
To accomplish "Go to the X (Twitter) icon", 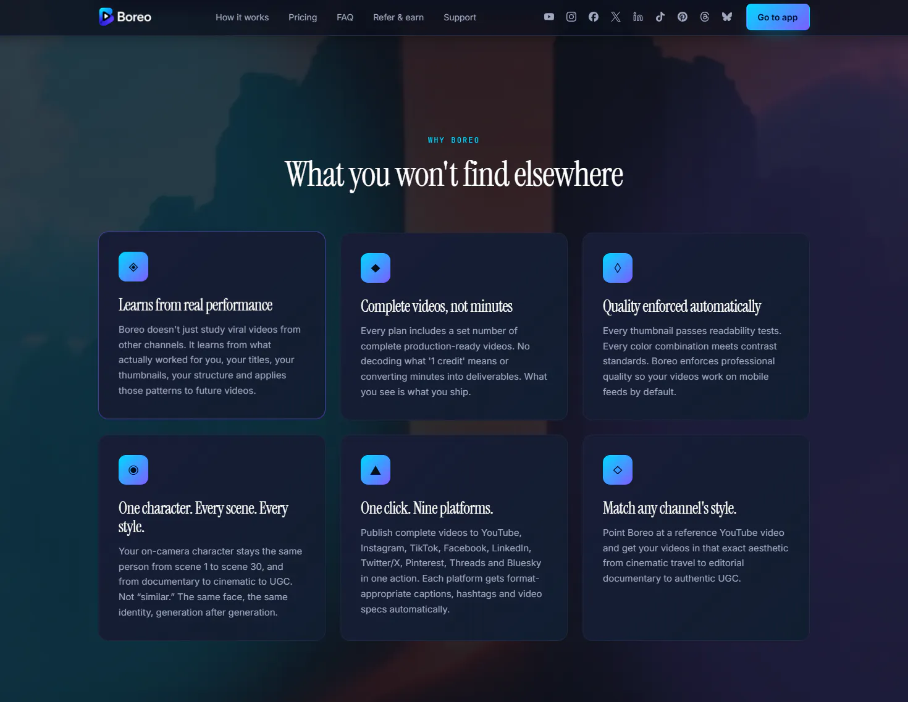I will pos(616,17).
